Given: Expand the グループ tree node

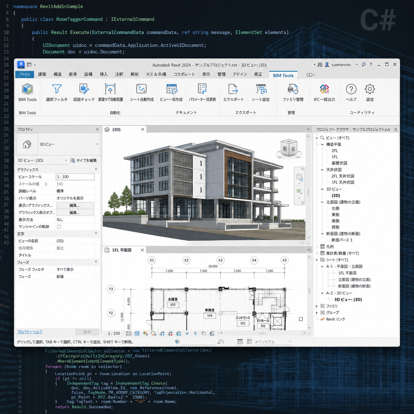Looking at the screenshot, I should click(317, 313).
